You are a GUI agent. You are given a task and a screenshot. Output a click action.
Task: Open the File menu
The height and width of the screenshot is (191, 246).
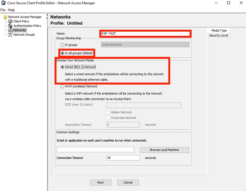tap(3, 10)
